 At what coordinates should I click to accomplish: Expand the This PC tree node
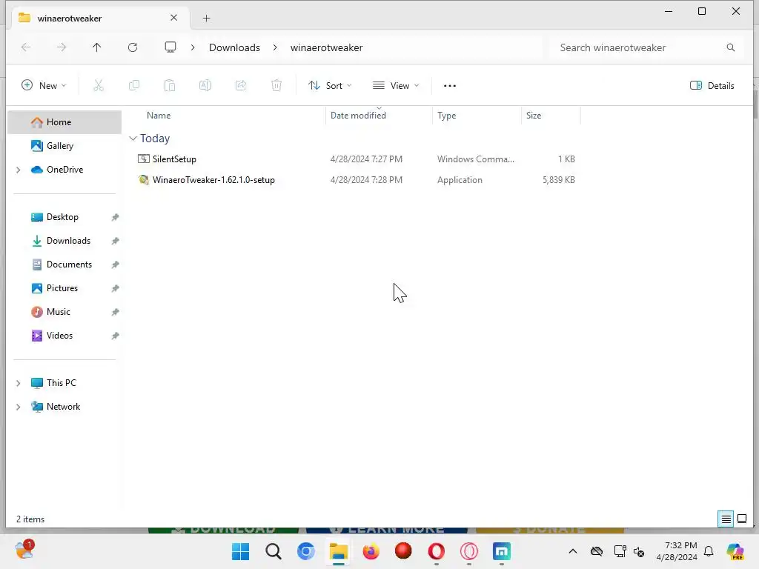19,383
